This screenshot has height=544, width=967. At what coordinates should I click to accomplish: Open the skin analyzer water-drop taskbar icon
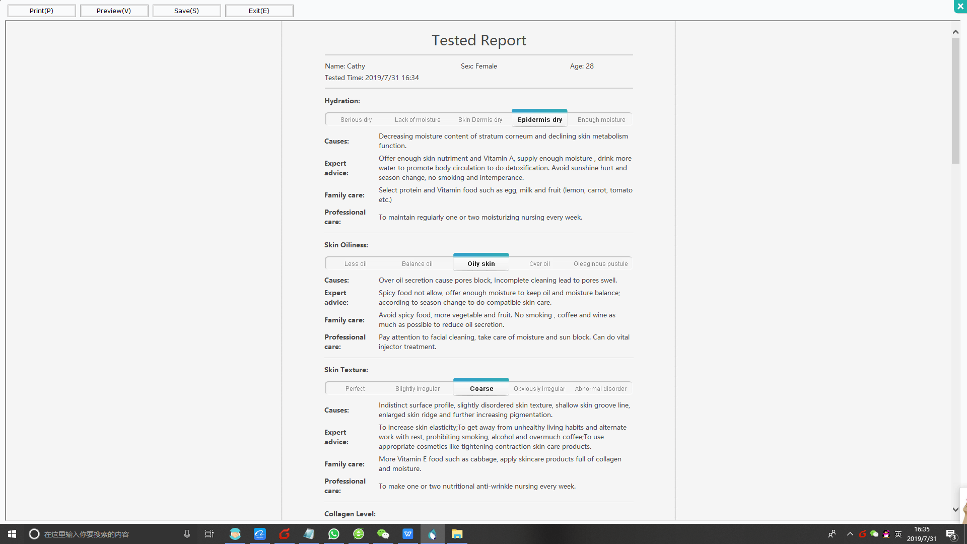click(432, 534)
